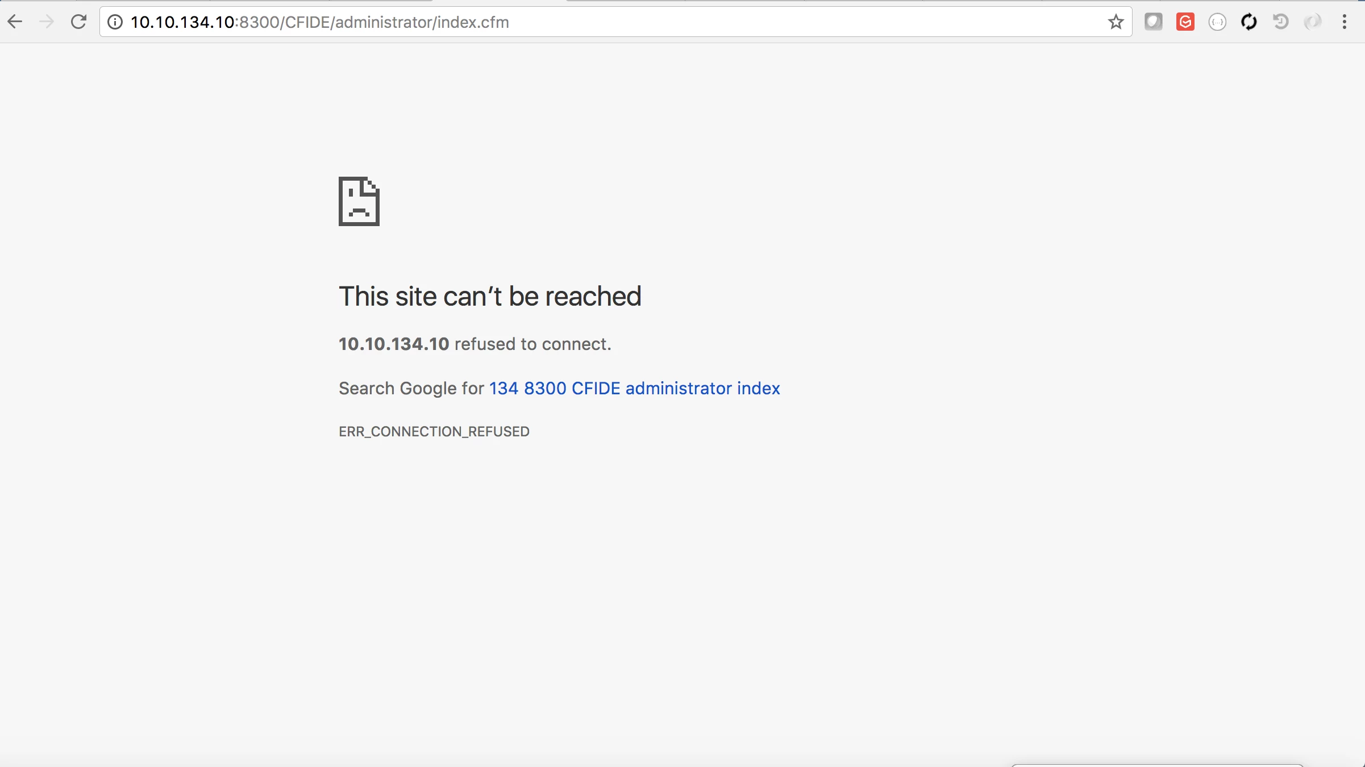
Task: Click the popup edge at bottom right
Action: click(x=1156, y=765)
